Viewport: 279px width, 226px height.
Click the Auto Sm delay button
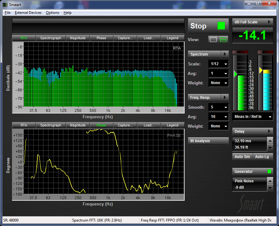pyautogui.click(x=242, y=157)
